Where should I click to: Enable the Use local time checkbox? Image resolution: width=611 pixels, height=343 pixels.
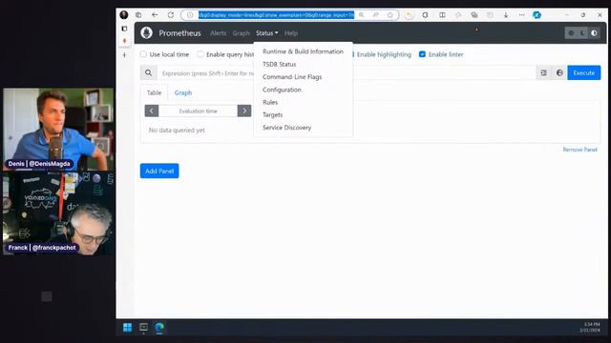(x=143, y=54)
